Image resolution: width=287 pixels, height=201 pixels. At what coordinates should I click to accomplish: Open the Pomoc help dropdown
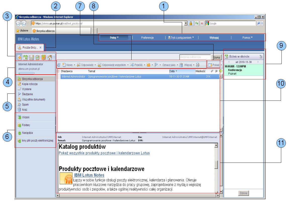click(248, 37)
